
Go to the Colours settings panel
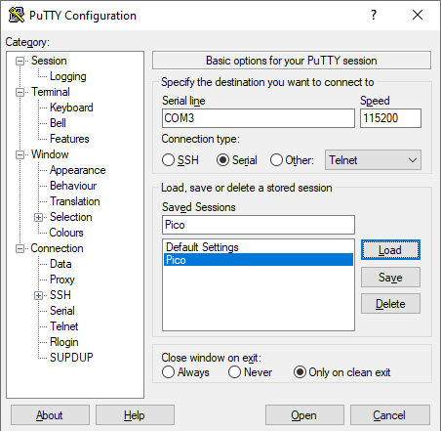[66, 233]
